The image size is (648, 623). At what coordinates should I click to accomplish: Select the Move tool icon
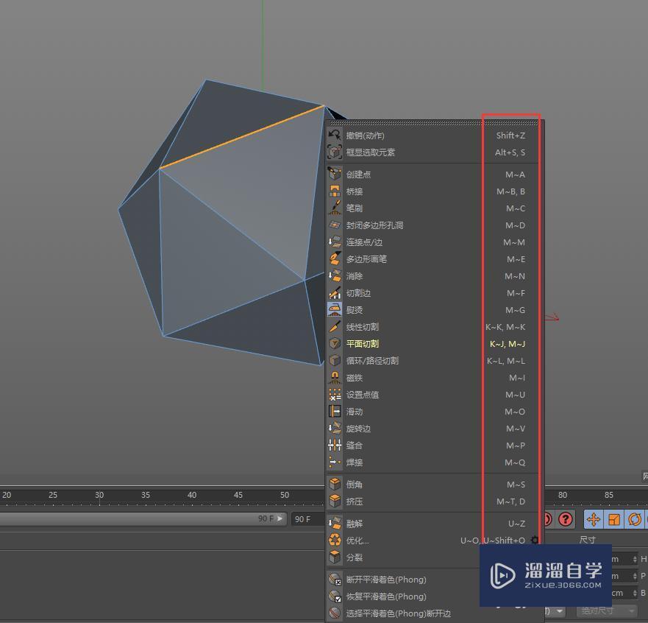[594, 520]
